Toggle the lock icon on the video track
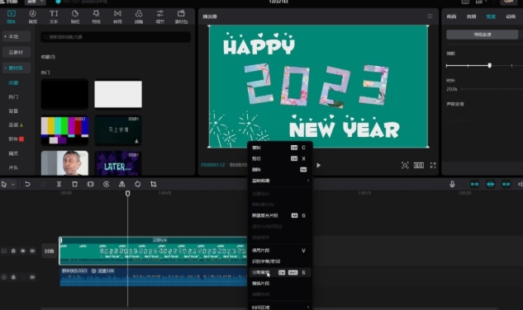Image resolution: width=523 pixels, height=310 pixels. point(13,251)
